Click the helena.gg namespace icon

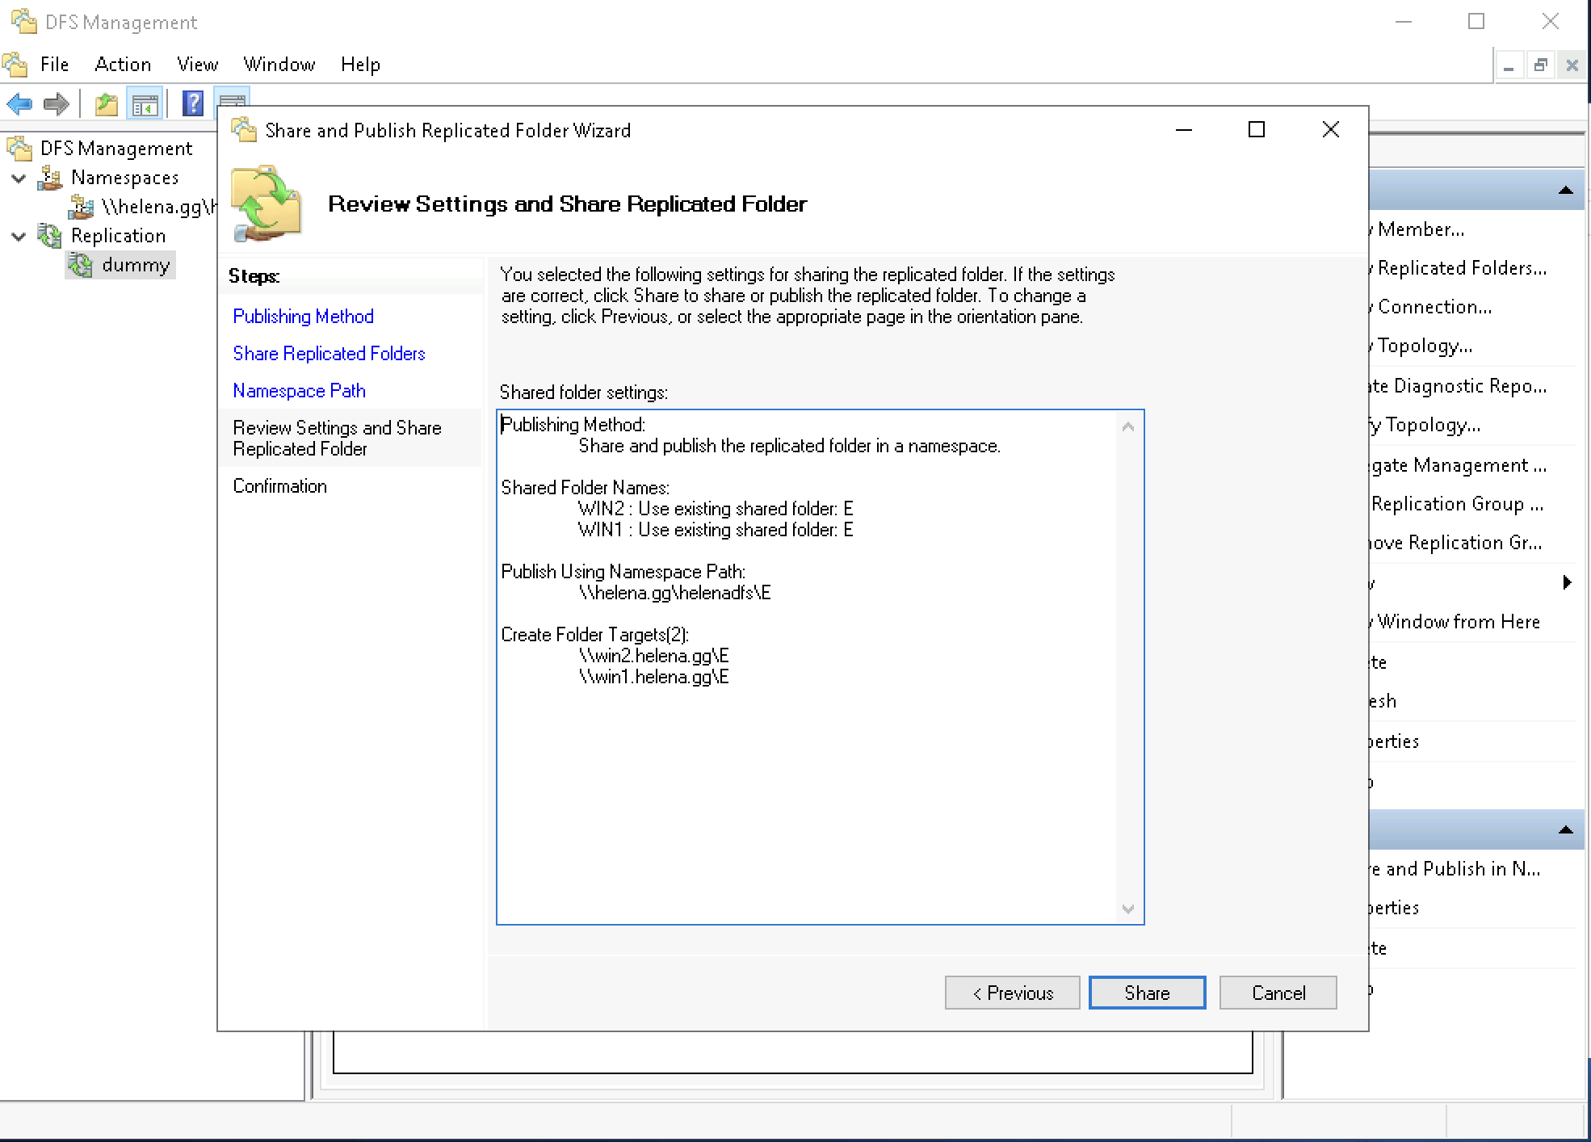click(x=81, y=207)
